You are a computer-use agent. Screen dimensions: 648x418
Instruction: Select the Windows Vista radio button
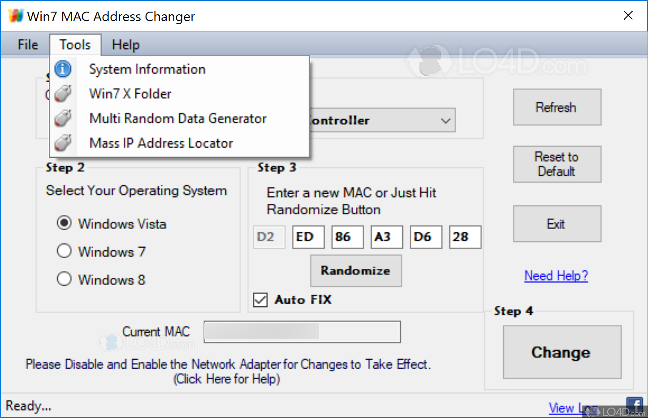coord(64,223)
